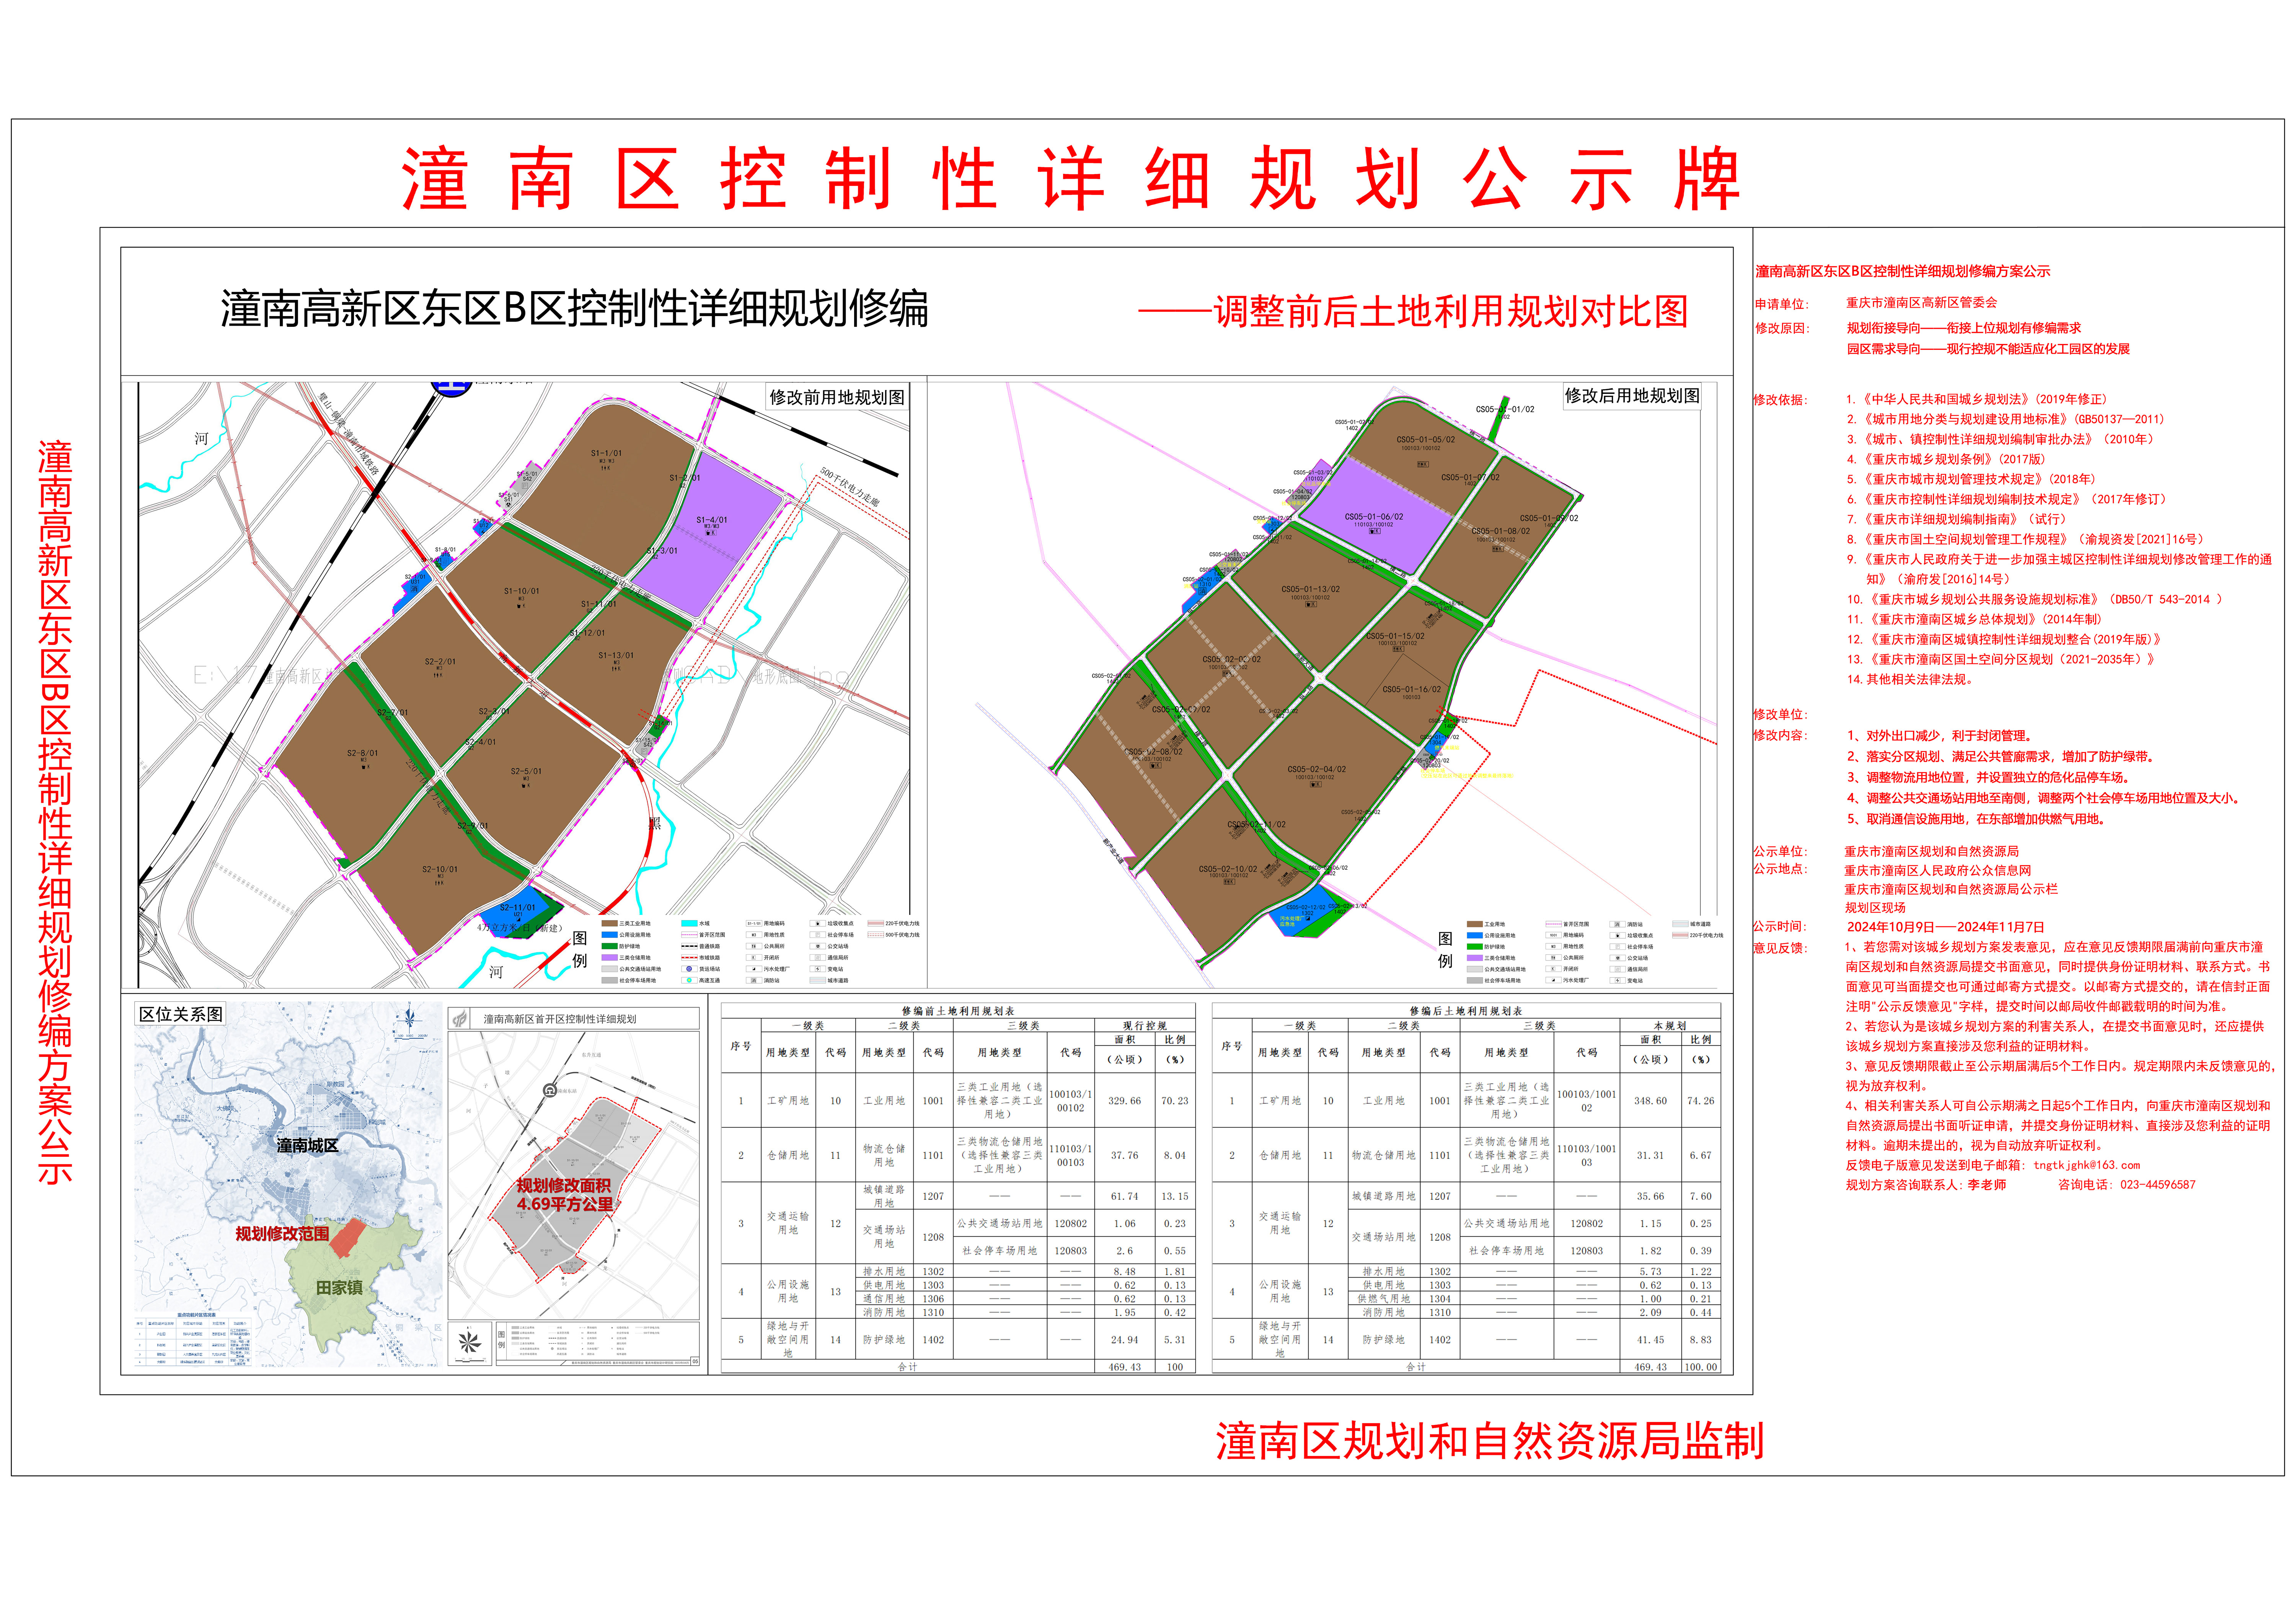Click the 公共厕所 icon in the 修改前 legend
The image size is (2296, 1624).
click(x=754, y=946)
